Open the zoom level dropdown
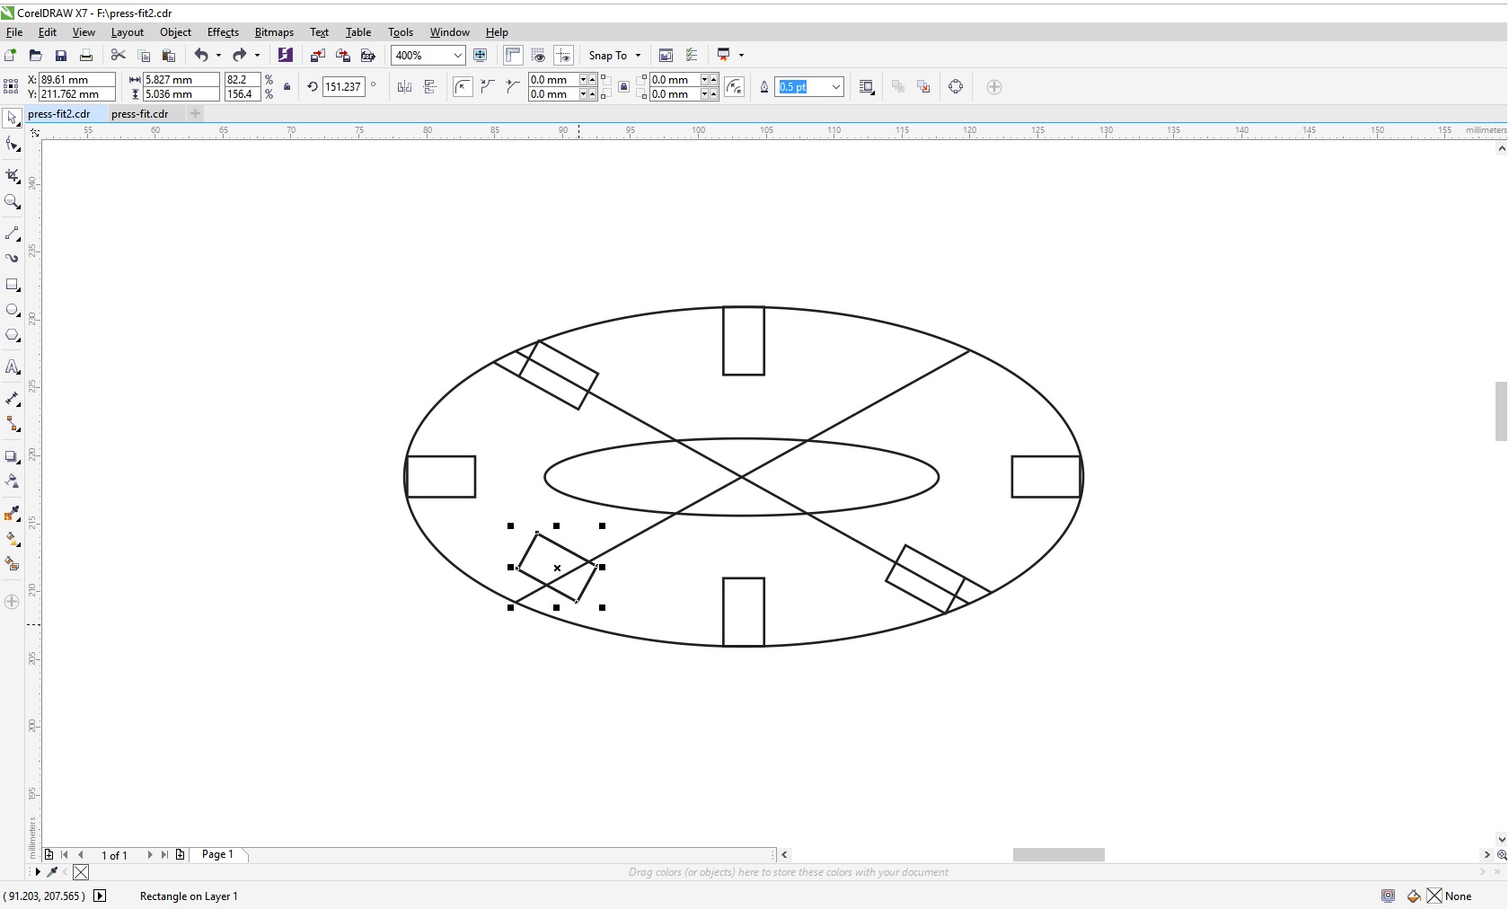 coord(457,56)
